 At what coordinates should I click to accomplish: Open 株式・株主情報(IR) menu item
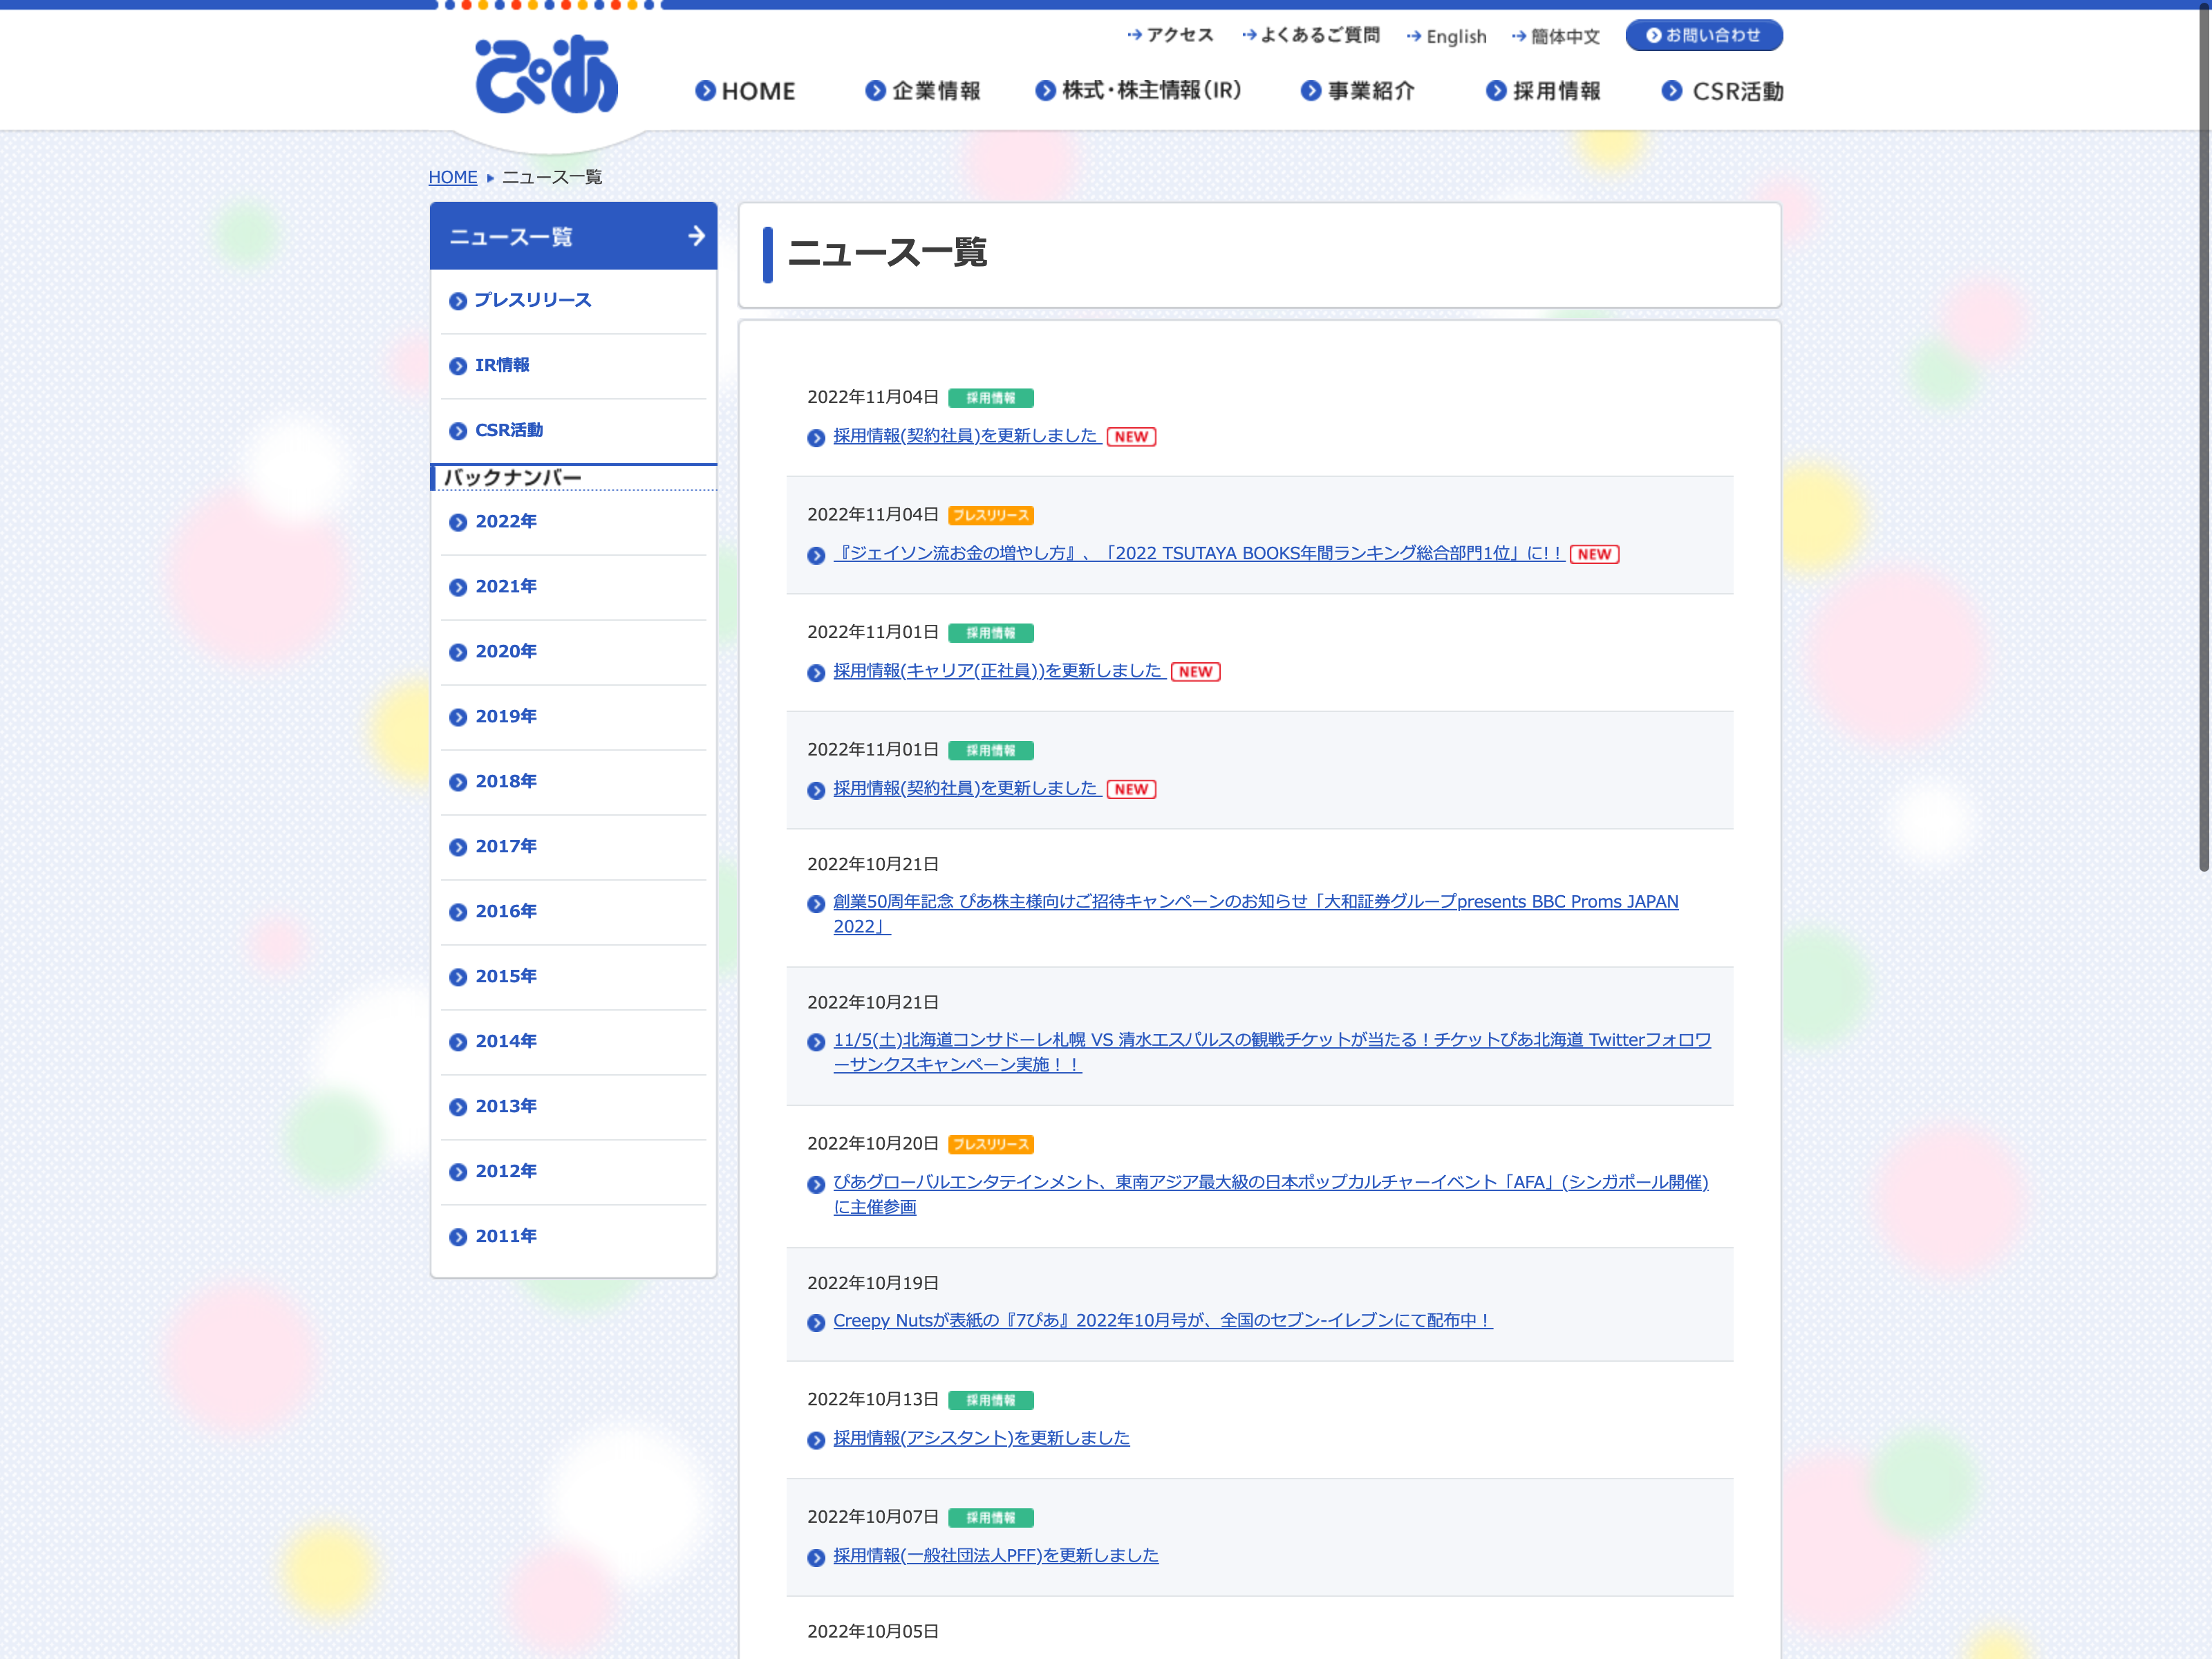1138,91
